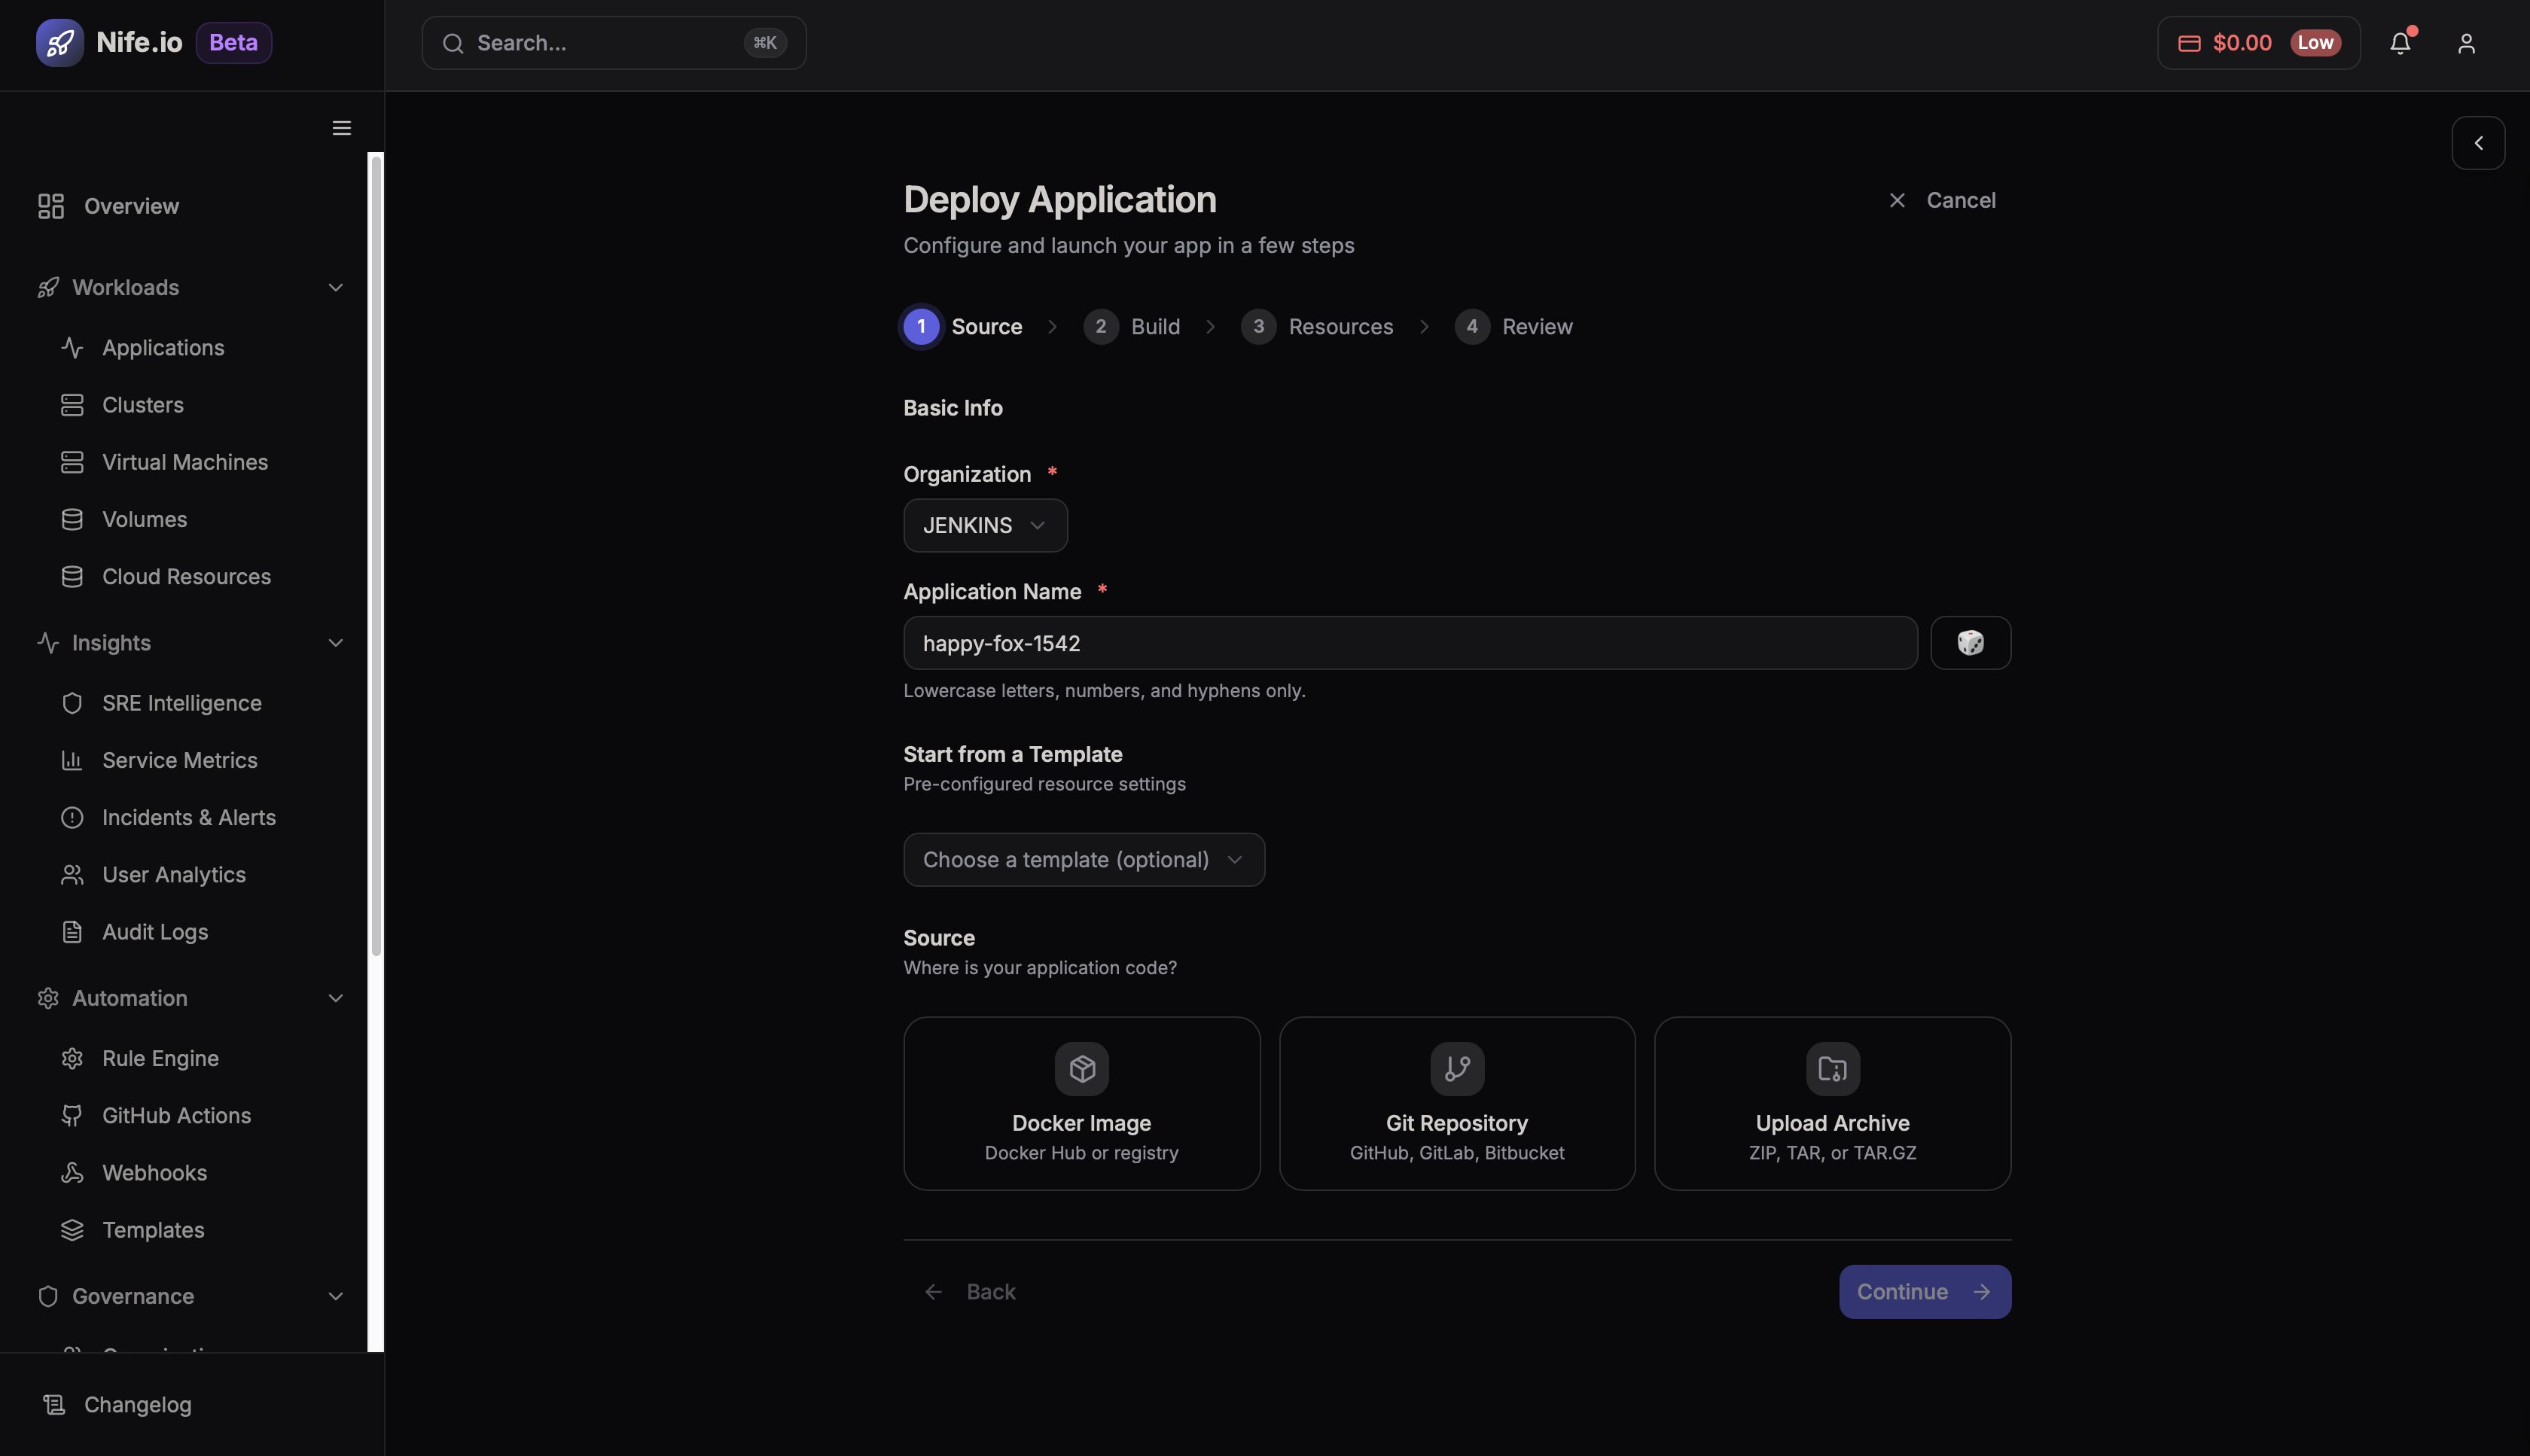Image resolution: width=2530 pixels, height=1456 pixels.
Task: Click the billing $0.00 balance indicator
Action: [x=2258, y=43]
